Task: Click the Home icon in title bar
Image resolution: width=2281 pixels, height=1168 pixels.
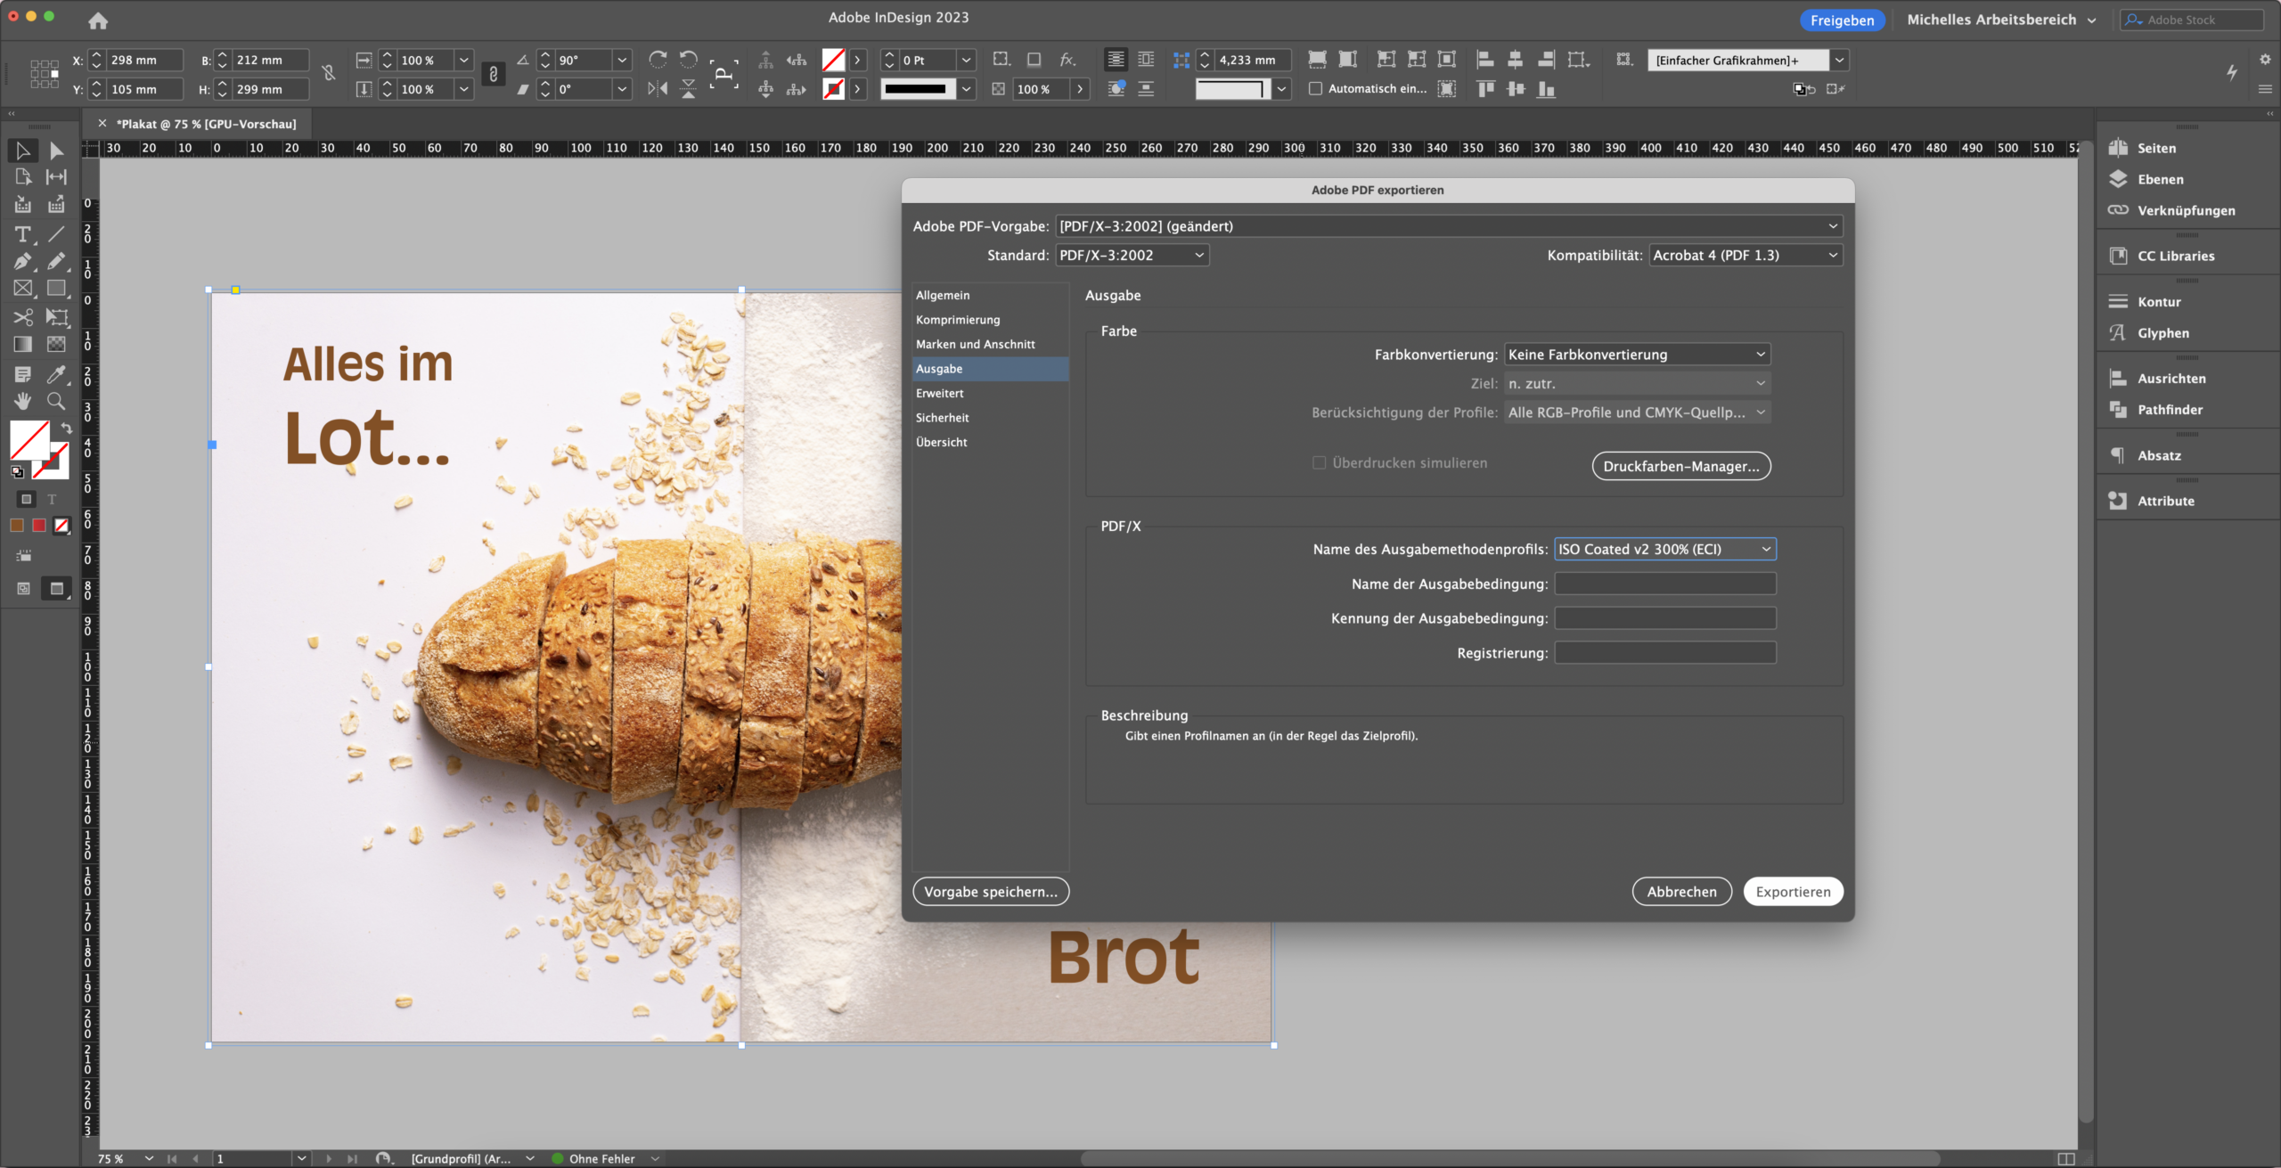Action: pos(98,20)
